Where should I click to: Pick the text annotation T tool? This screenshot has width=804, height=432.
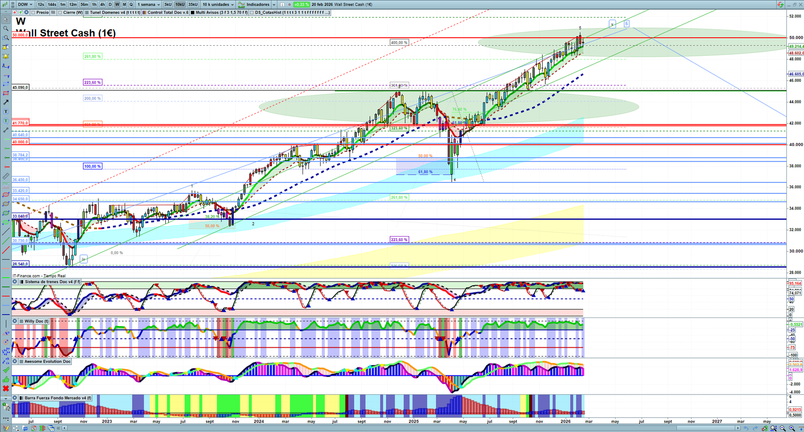[6, 112]
